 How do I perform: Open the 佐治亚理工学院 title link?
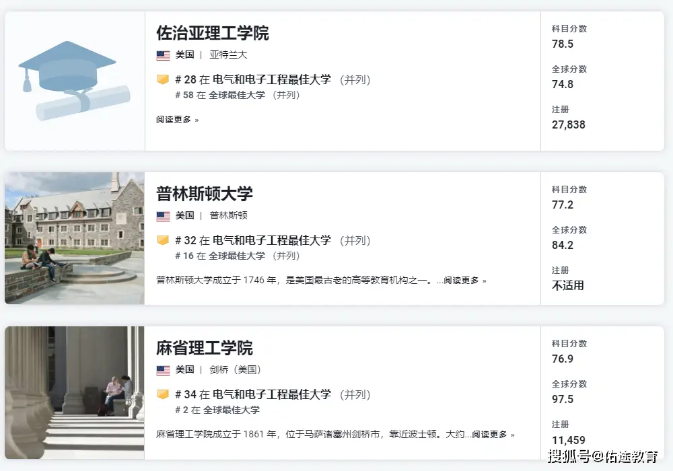pyautogui.click(x=213, y=33)
